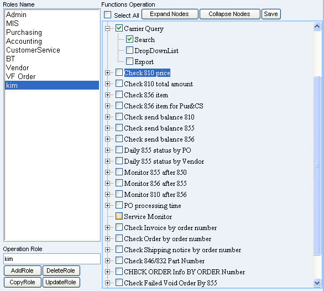Expand Check Order by order number node
Screen dimensions: 324x292
(107, 238)
